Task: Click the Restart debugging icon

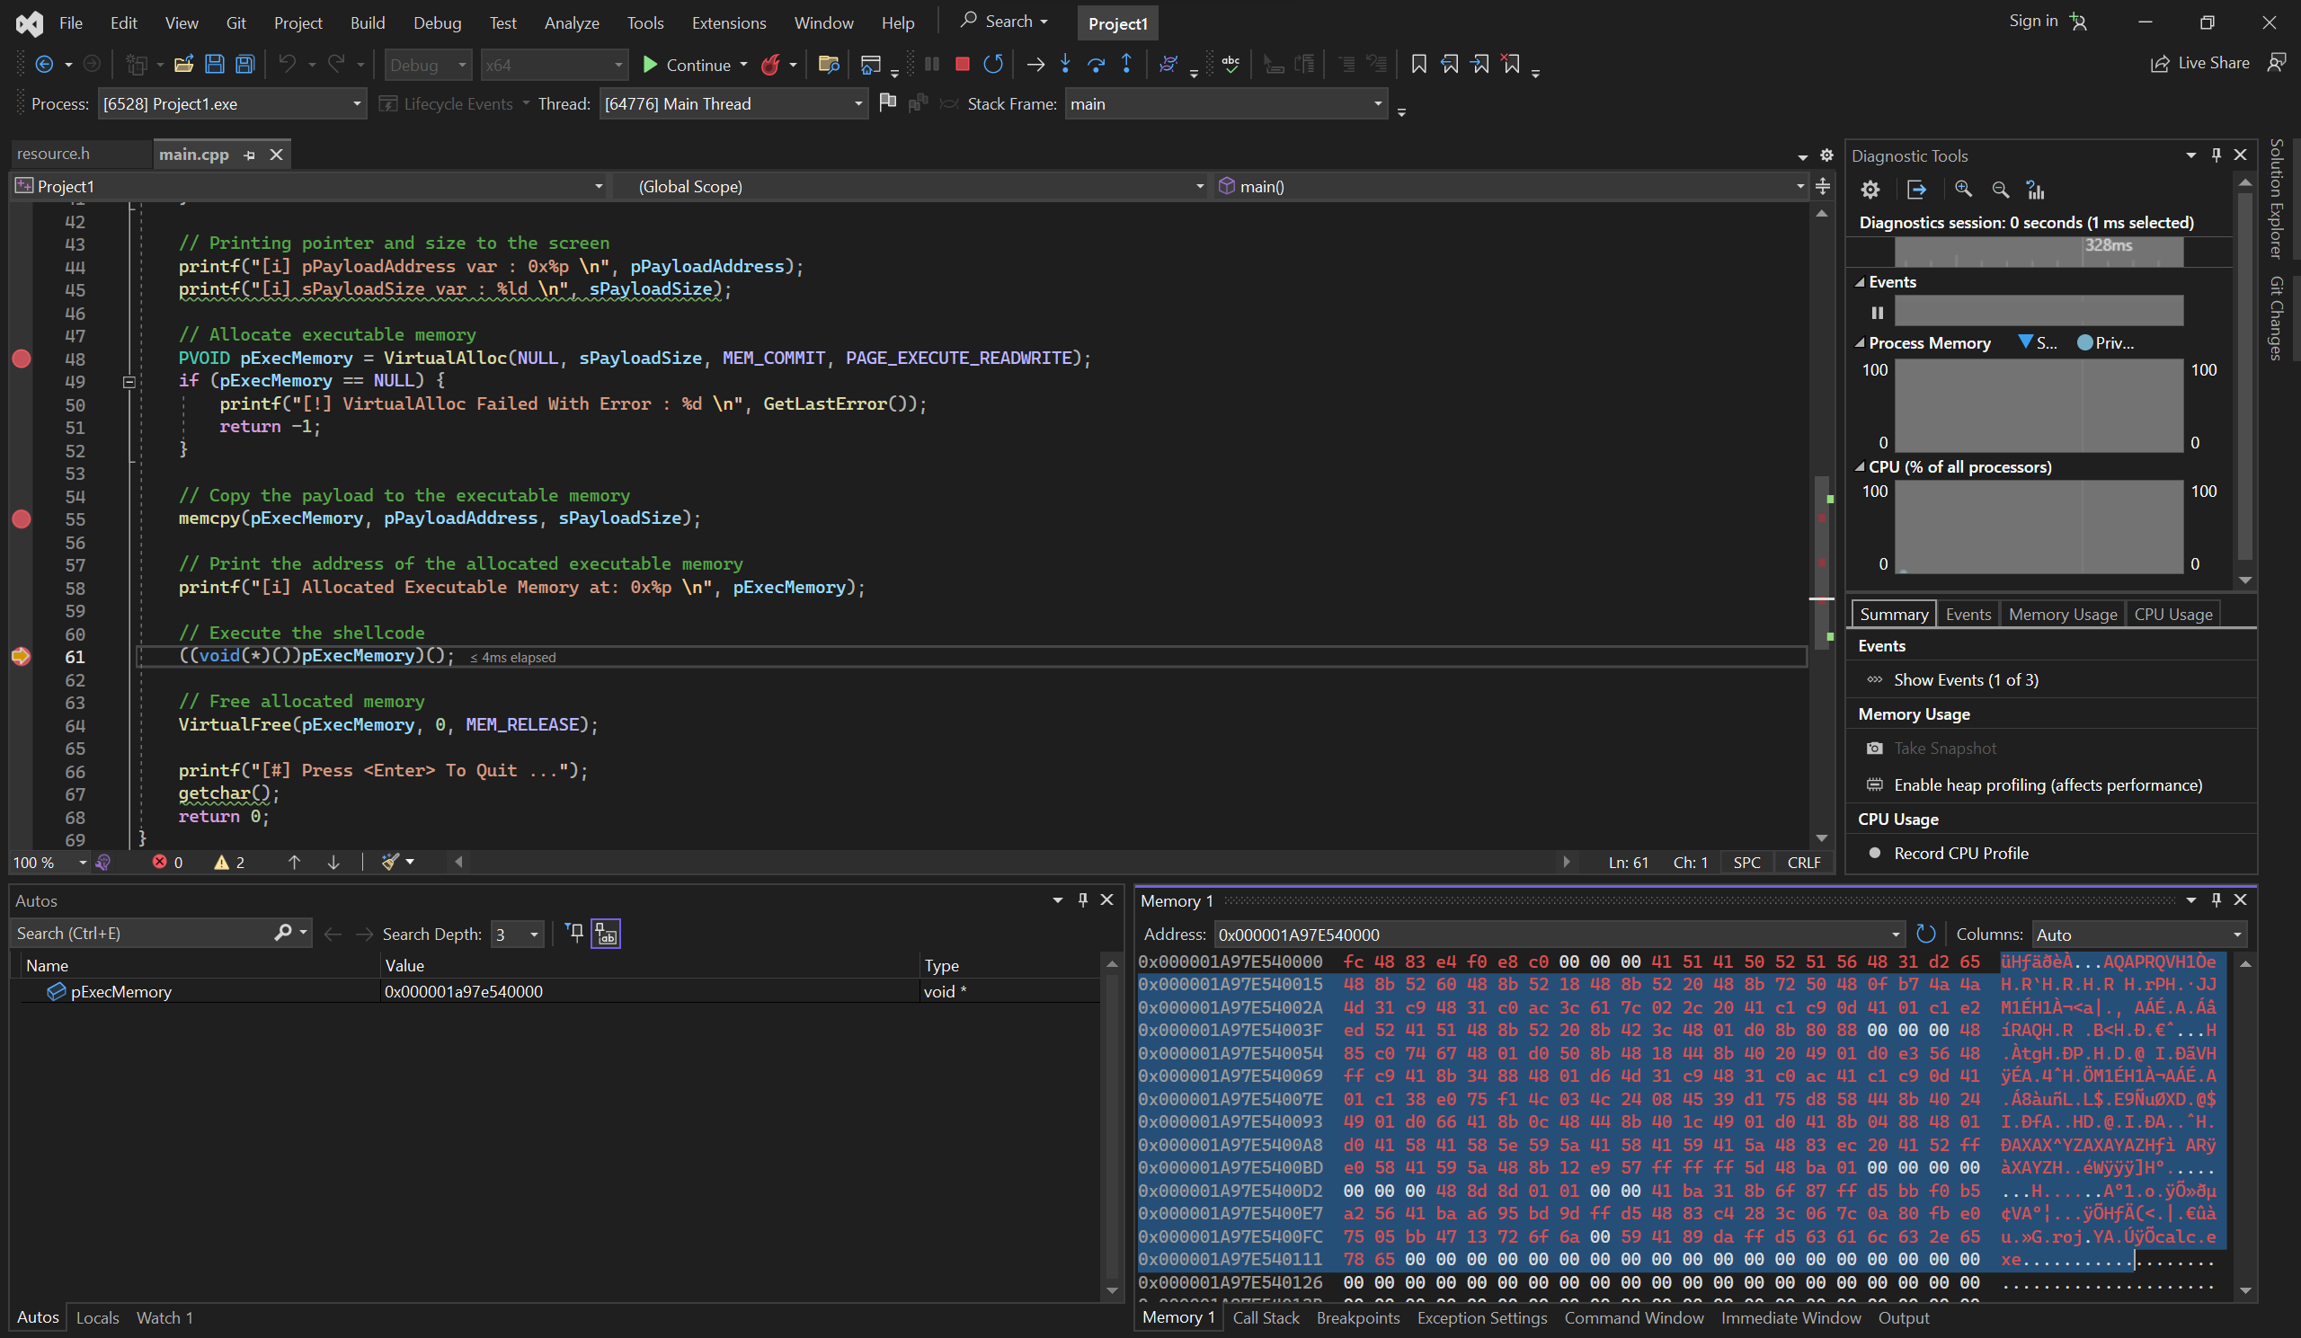Action: pos(993,64)
